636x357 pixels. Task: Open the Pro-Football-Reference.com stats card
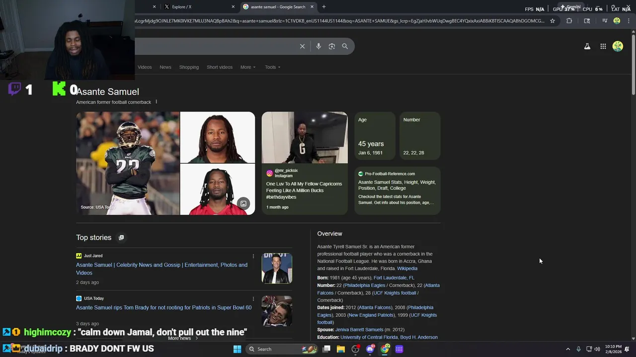coord(397,191)
